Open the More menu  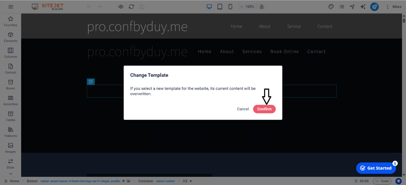[394, 7]
